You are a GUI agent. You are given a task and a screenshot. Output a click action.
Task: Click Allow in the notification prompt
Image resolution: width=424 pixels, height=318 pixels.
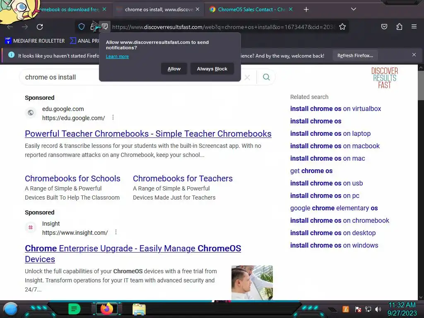pyautogui.click(x=174, y=69)
